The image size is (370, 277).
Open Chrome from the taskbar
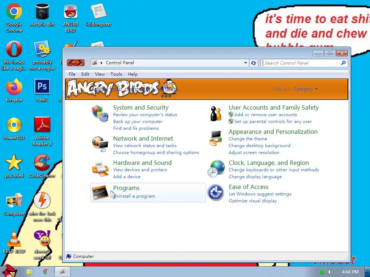(46, 272)
